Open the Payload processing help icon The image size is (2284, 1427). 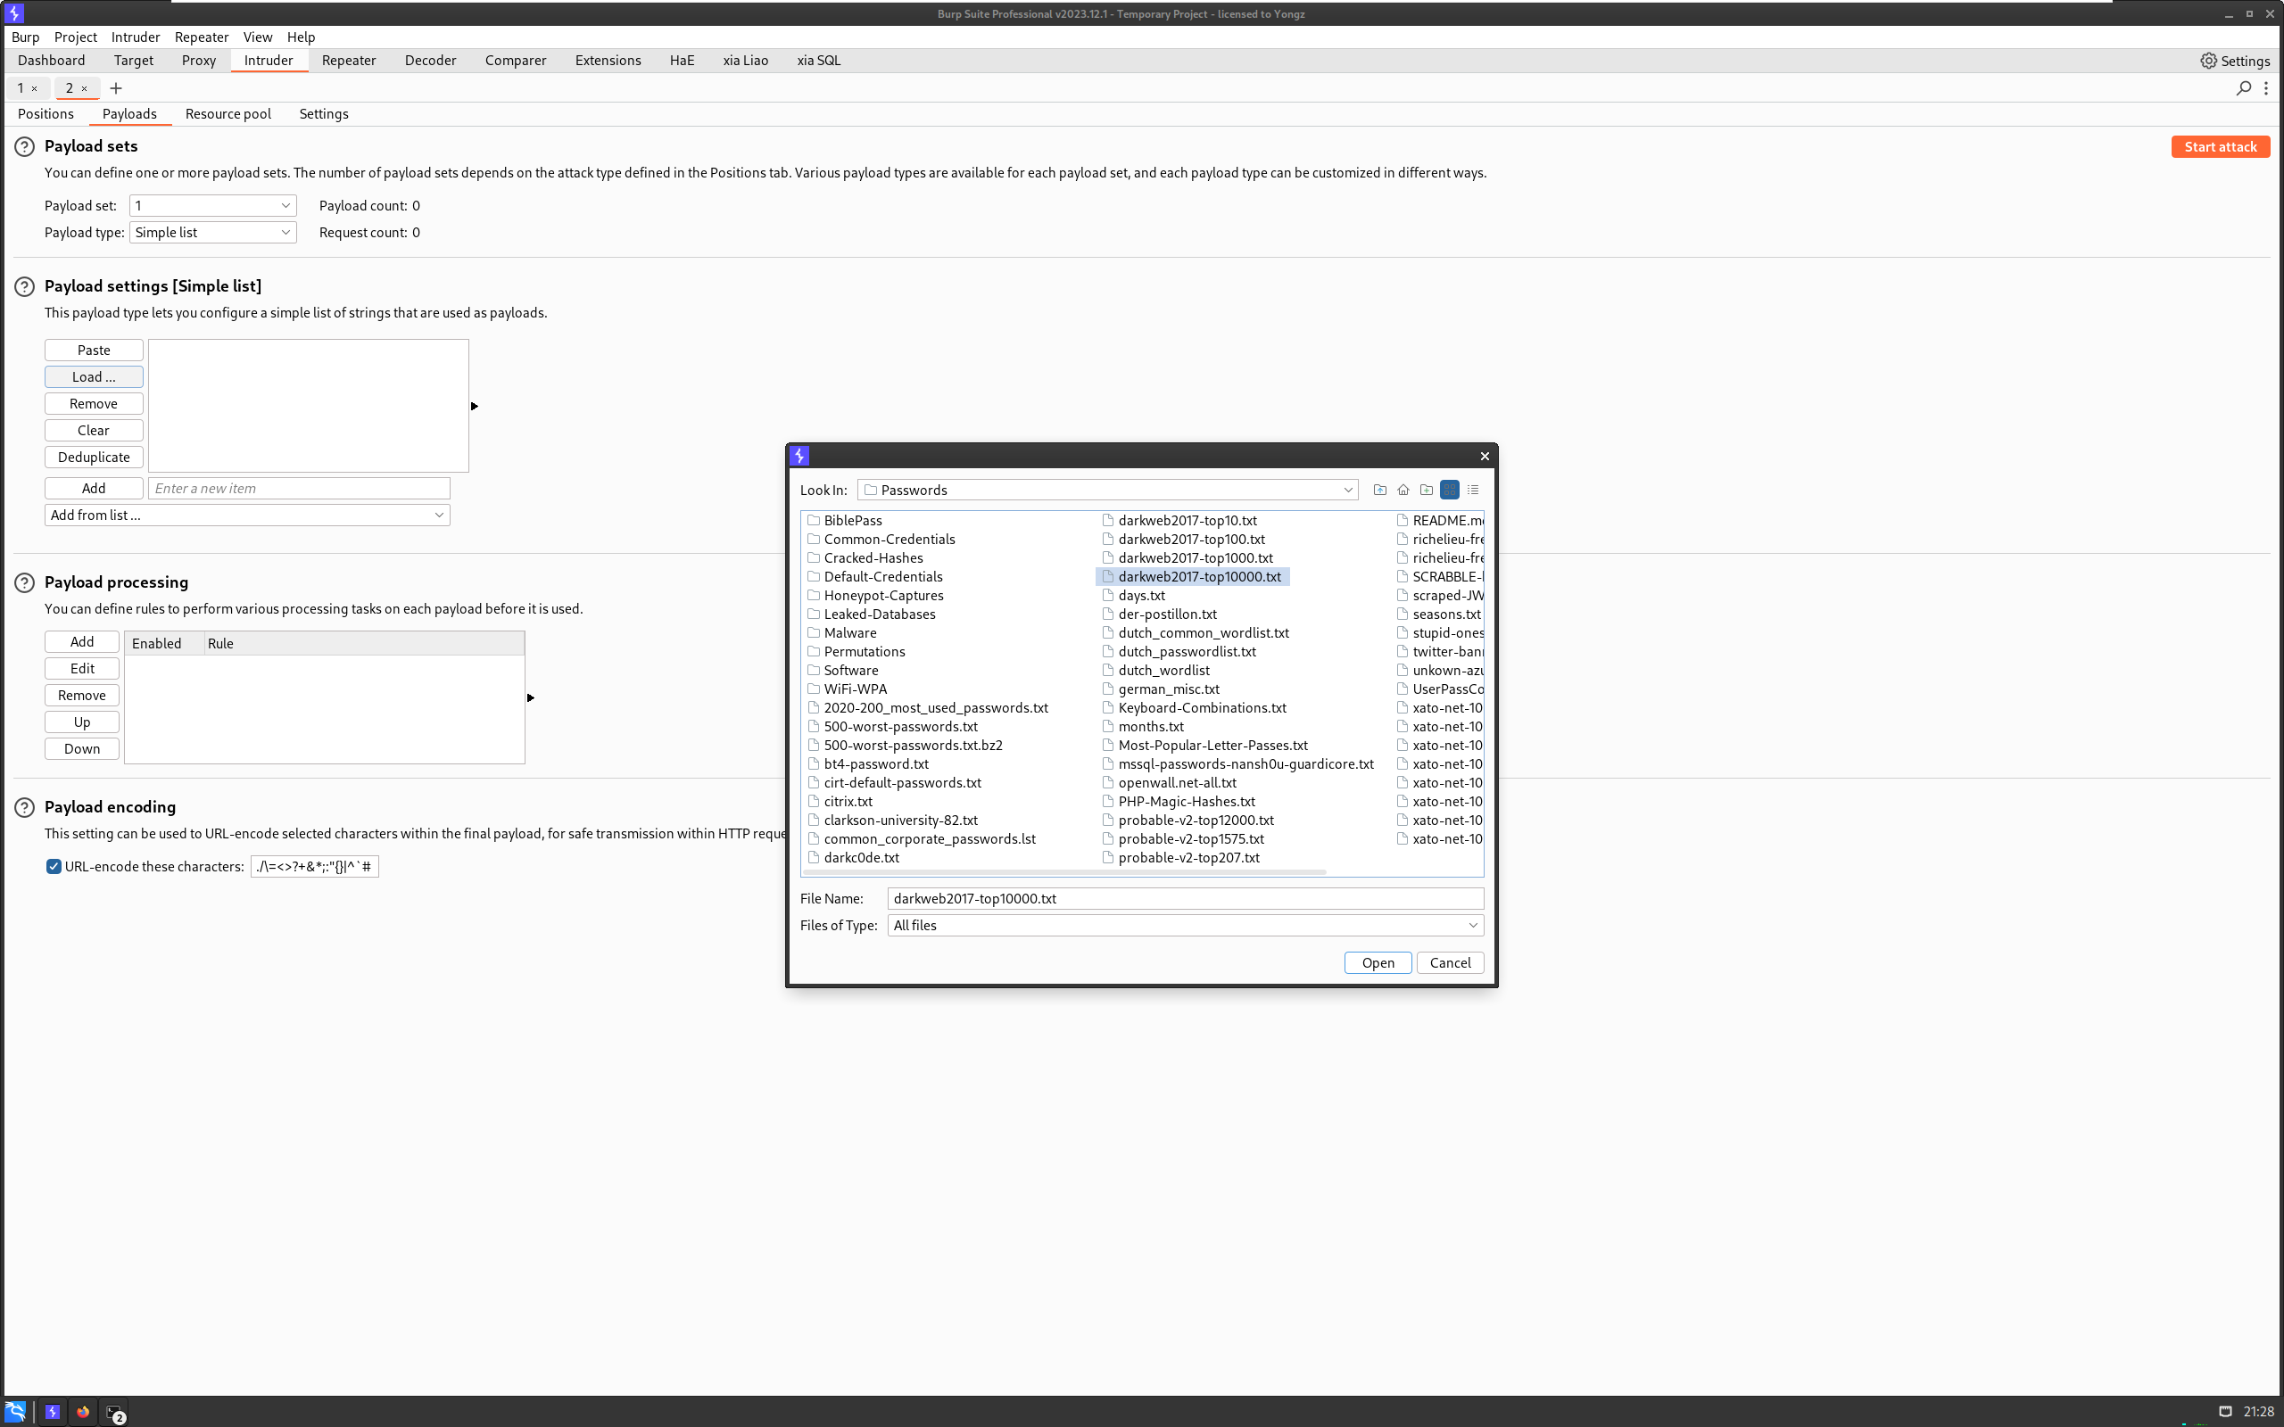click(x=25, y=583)
